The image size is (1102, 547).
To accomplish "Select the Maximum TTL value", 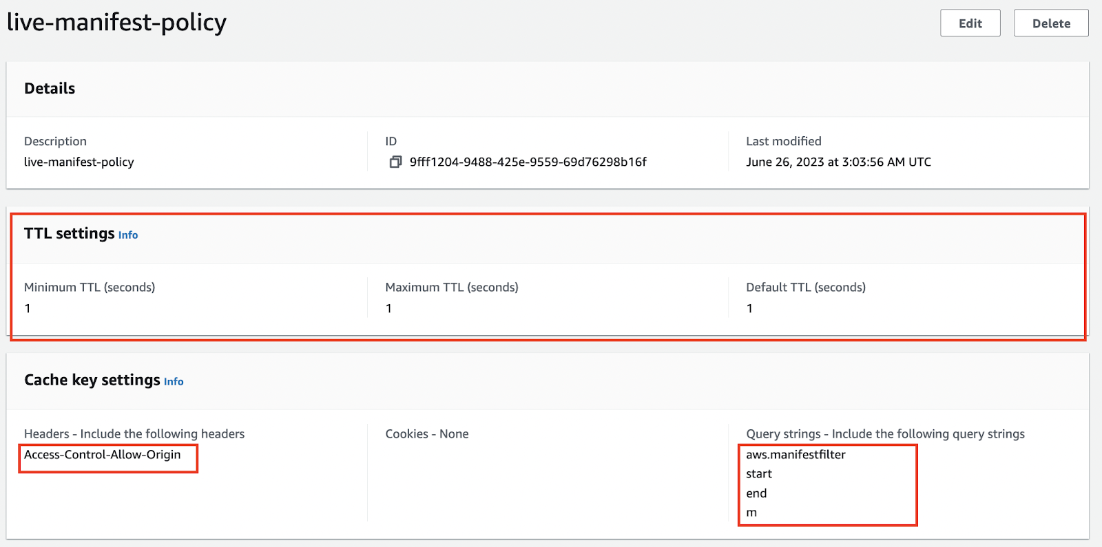I will tap(388, 309).
